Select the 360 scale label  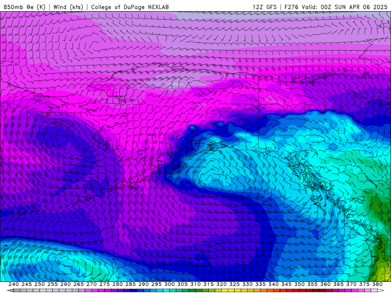click(325, 284)
